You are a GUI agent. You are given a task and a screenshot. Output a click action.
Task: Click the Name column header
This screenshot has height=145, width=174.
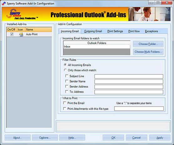coord(38,30)
